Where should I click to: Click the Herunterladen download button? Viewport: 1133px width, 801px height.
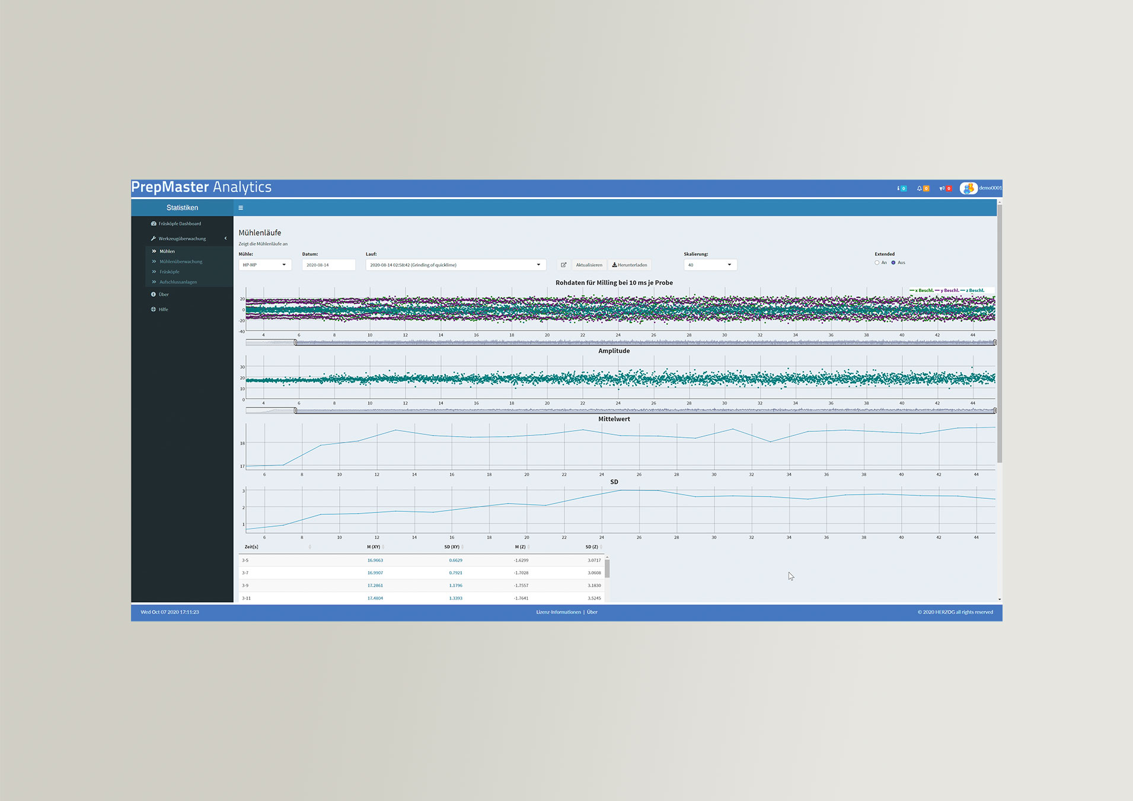(x=630, y=265)
